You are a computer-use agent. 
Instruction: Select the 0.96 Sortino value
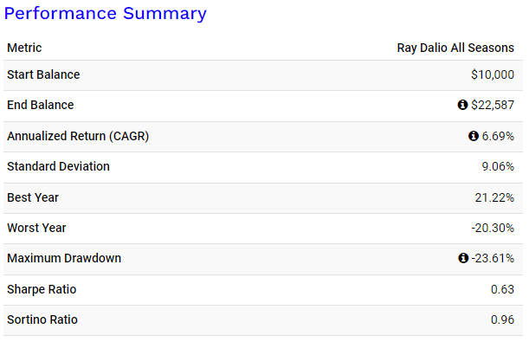(503, 319)
